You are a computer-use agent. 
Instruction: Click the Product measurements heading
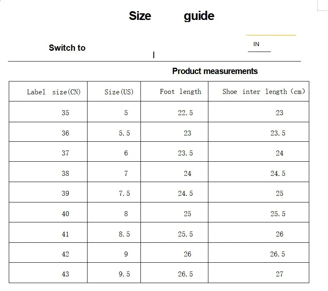tap(215, 71)
